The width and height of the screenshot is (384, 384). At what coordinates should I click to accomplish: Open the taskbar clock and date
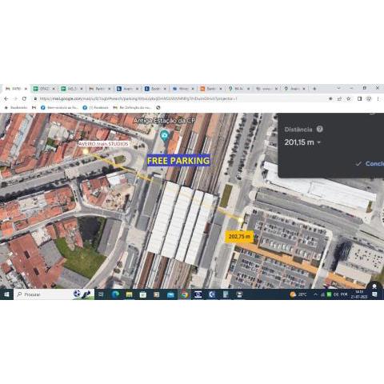(359, 294)
